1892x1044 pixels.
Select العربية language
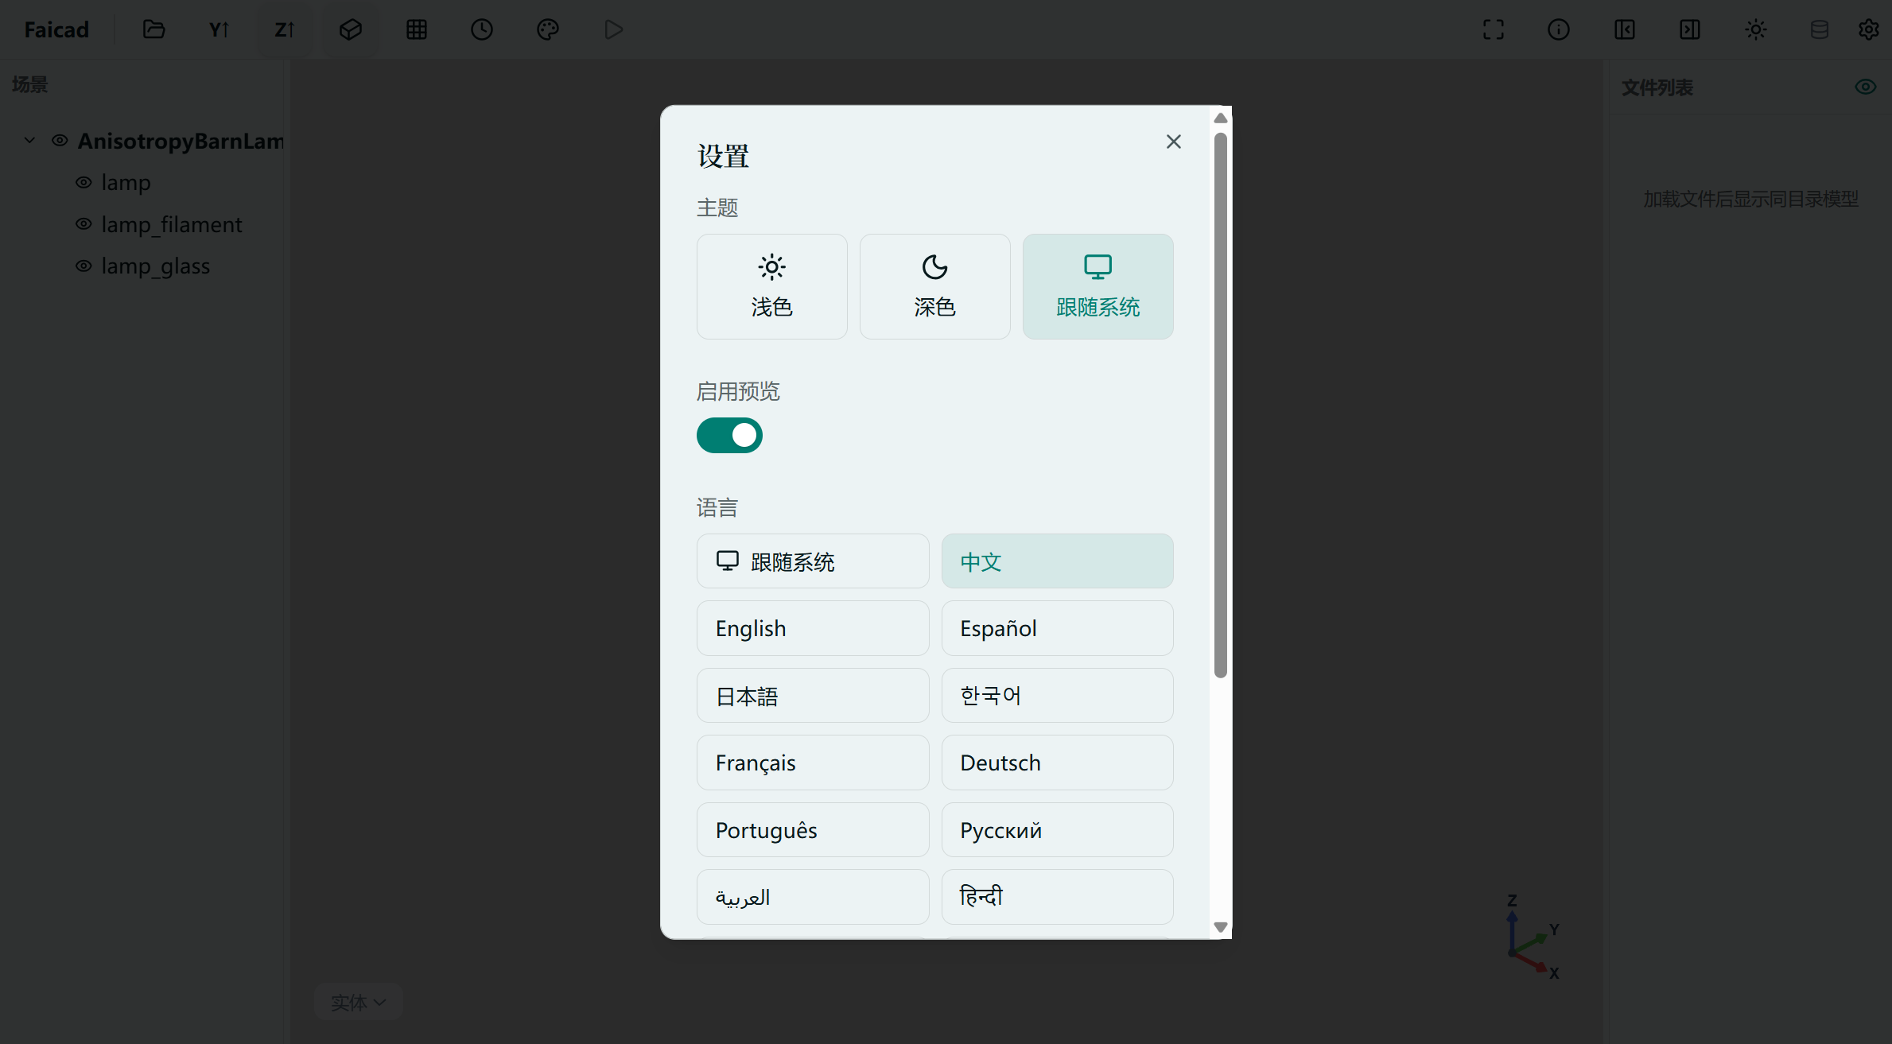pyautogui.click(x=813, y=897)
